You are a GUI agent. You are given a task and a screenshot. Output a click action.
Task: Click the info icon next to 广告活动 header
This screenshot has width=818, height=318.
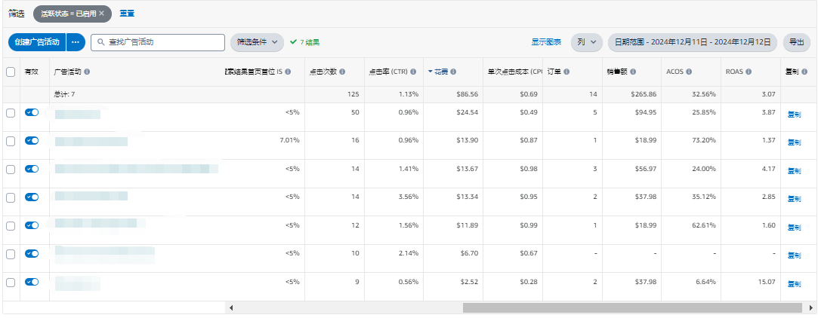click(87, 72)
